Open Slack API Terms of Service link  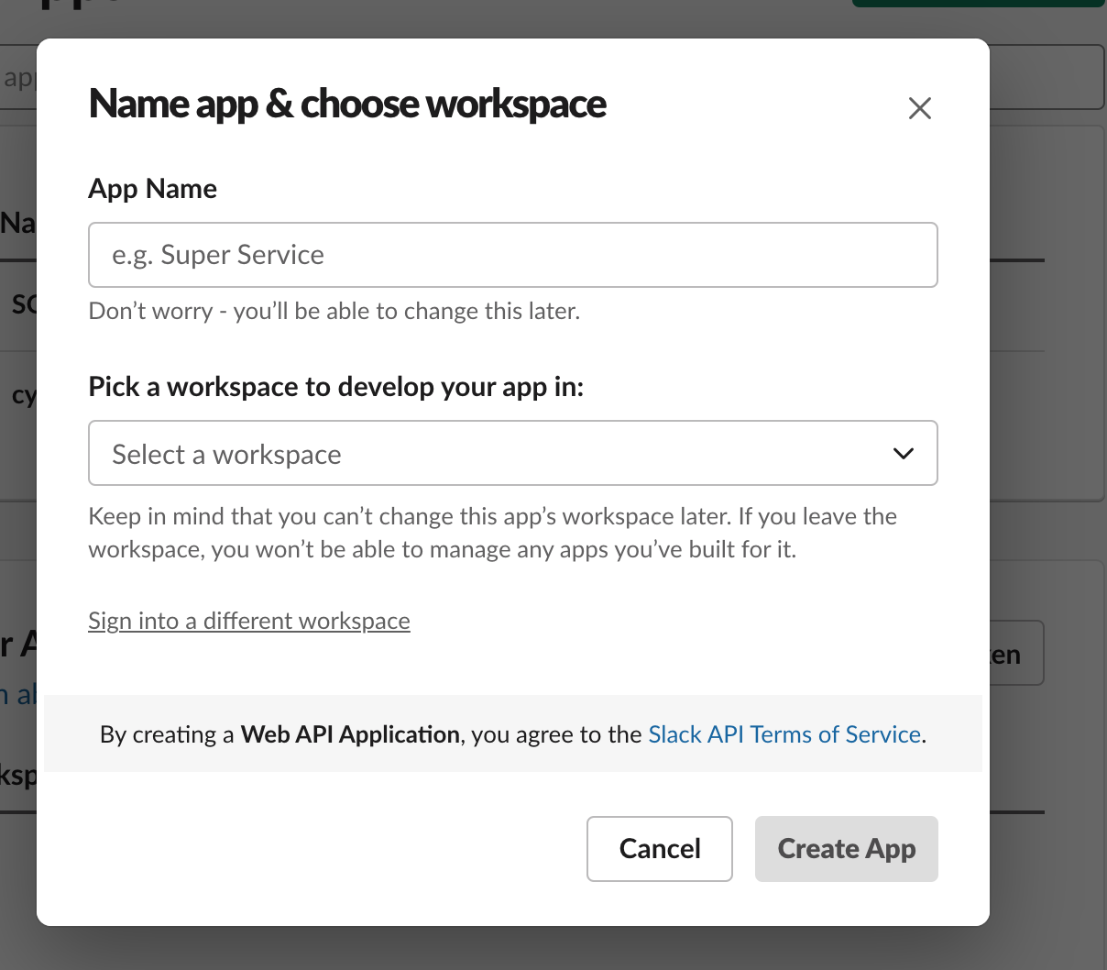784,734
